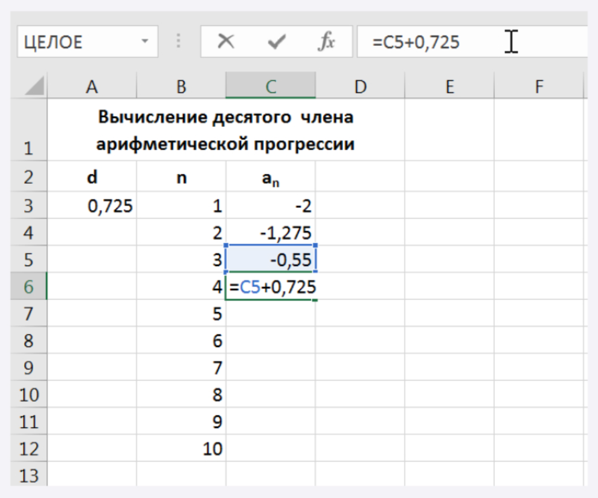Expand the Name Box dropdown arrow
598x498 pixels.
tap(144, 42)
